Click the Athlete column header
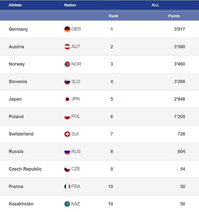 15,5
